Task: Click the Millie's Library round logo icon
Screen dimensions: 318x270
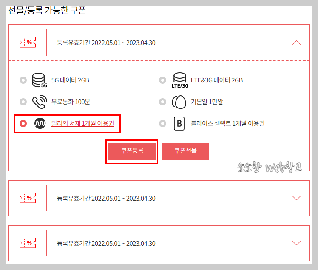Action: (x=40, y=123)
